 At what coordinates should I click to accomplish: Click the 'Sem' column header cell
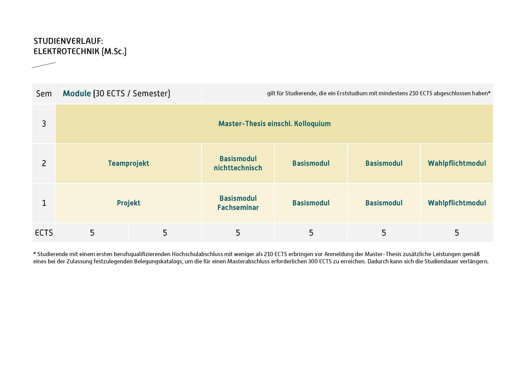[44, 94]
